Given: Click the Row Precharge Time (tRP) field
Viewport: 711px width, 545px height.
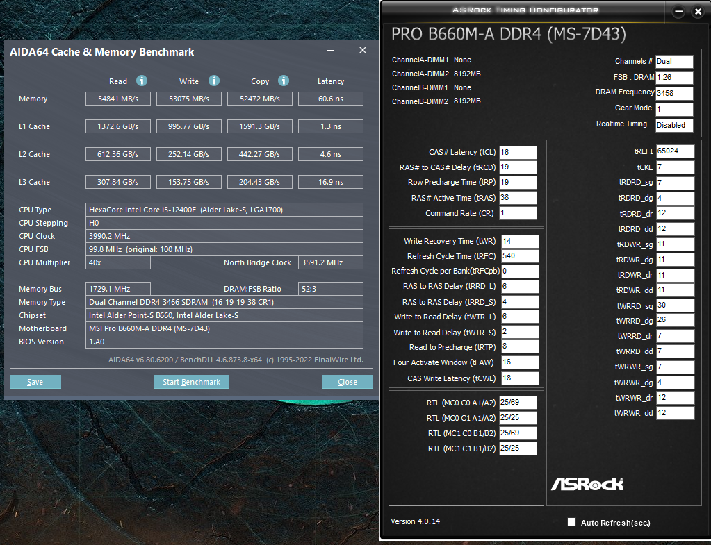Looking at the screenshot, I should pyautogui.click(x=518, y=182).
